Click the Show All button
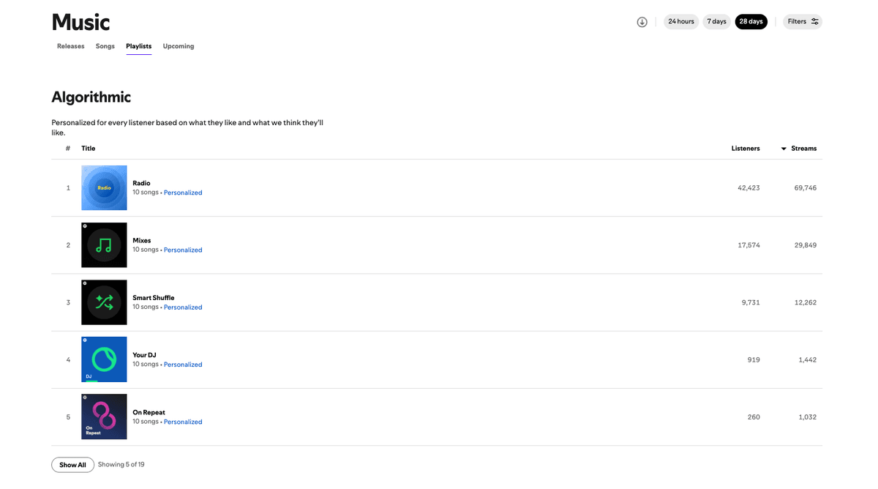This screenshot has width=878, height=489. click(x=72, y=465)
